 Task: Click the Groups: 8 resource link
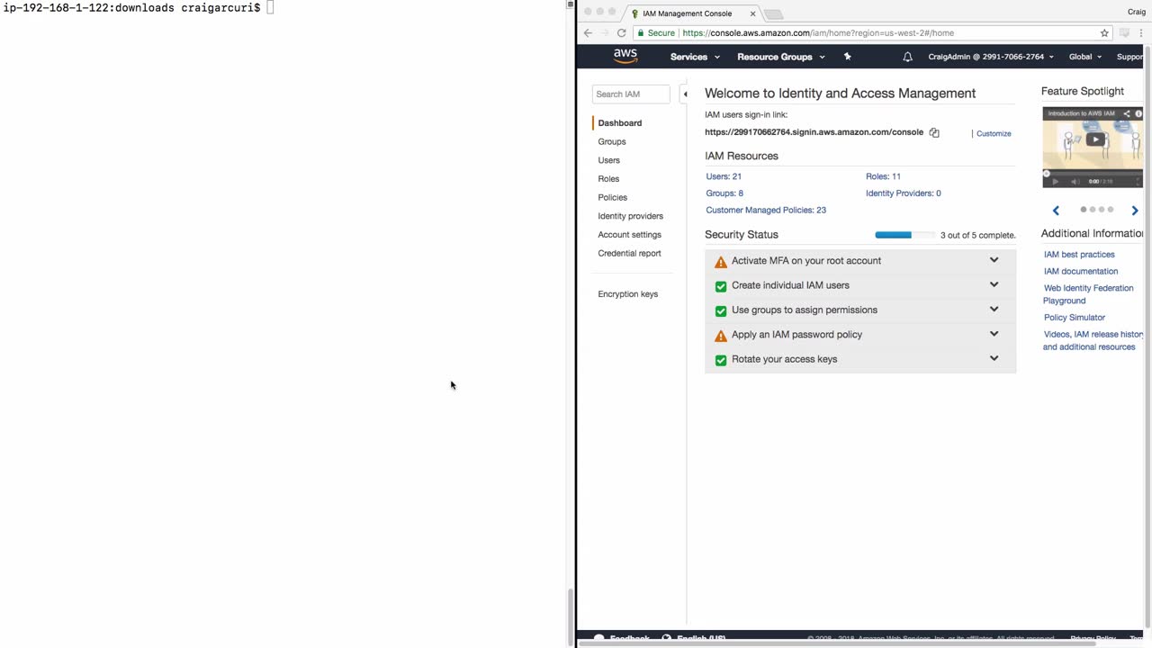tap(724, 193)
